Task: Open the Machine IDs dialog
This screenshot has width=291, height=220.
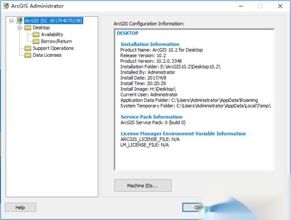Action: pos(143,186)
